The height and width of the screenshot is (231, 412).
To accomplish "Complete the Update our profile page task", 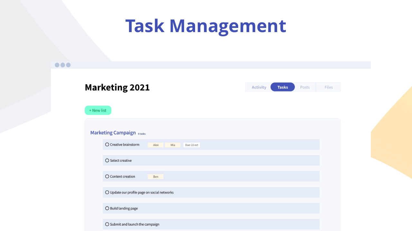I will coord(107,193).
